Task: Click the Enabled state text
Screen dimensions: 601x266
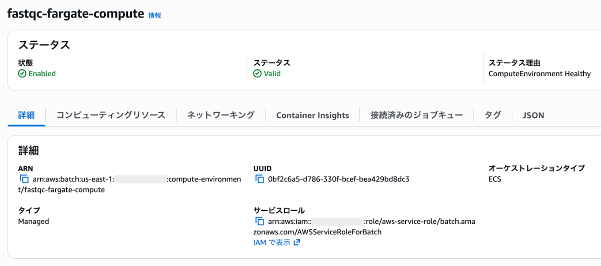Action: coord(42,73)
